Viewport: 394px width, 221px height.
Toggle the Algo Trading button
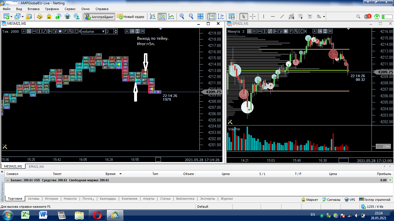pyautogui.click(x=100, y=17)
